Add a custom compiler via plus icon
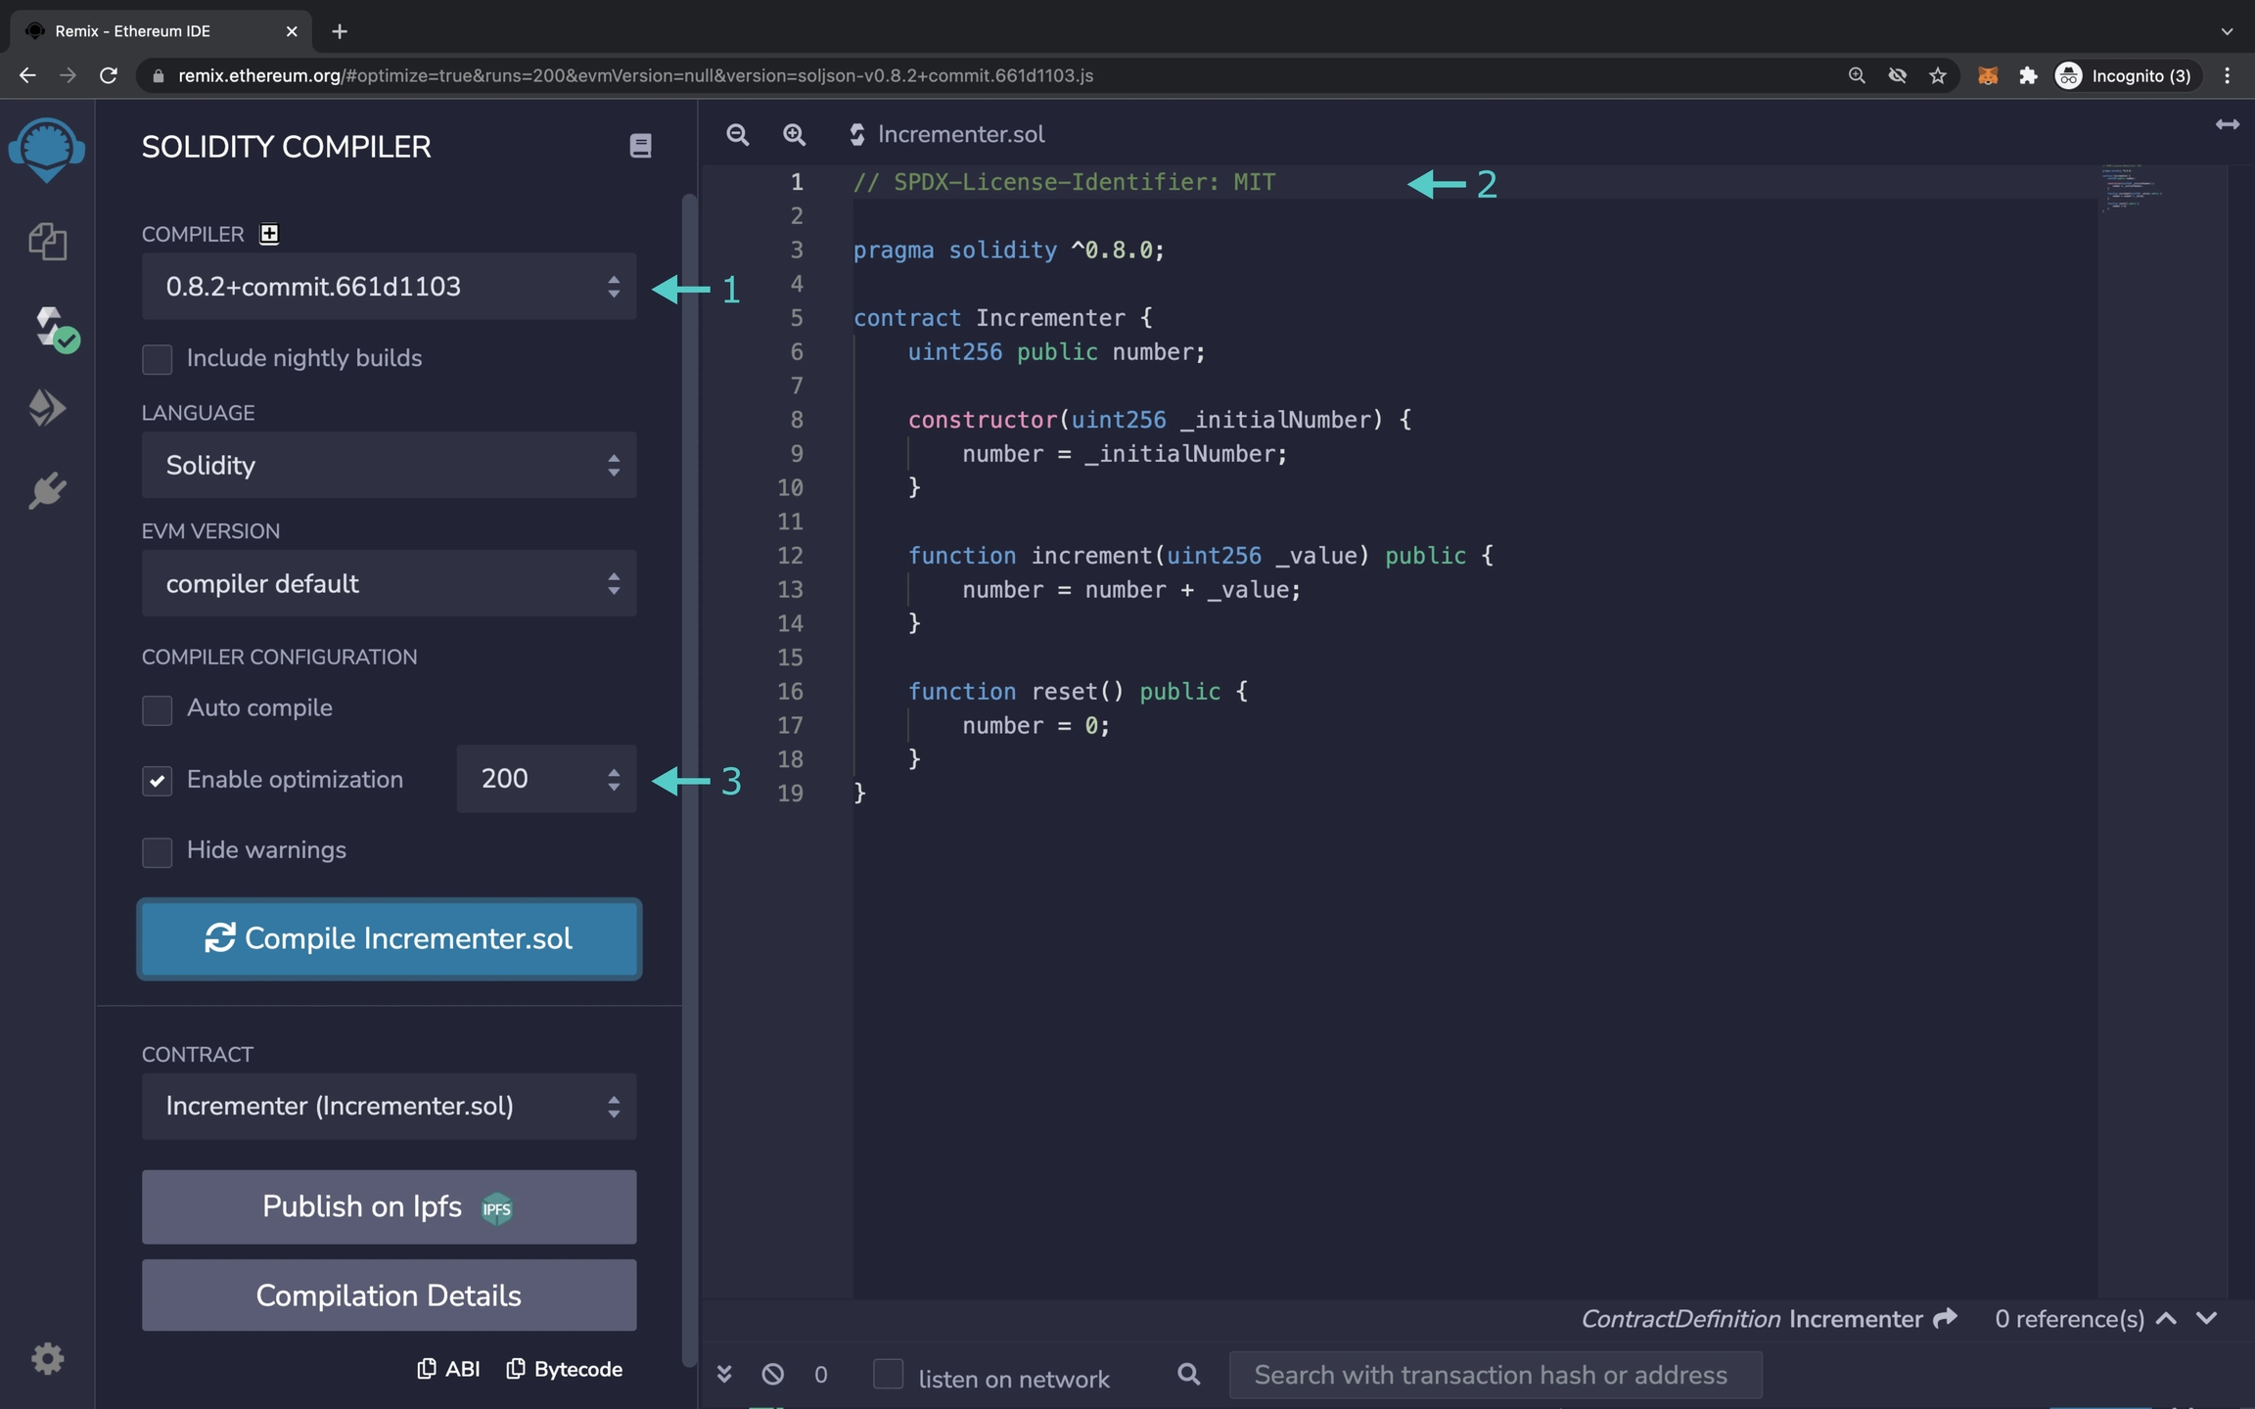 click(x=269, y=234)
